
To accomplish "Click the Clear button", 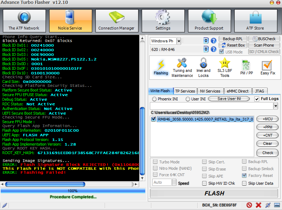I will (x=267, y=143).
